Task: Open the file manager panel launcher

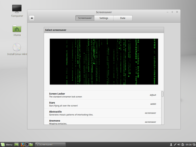Action: point(31,145)
